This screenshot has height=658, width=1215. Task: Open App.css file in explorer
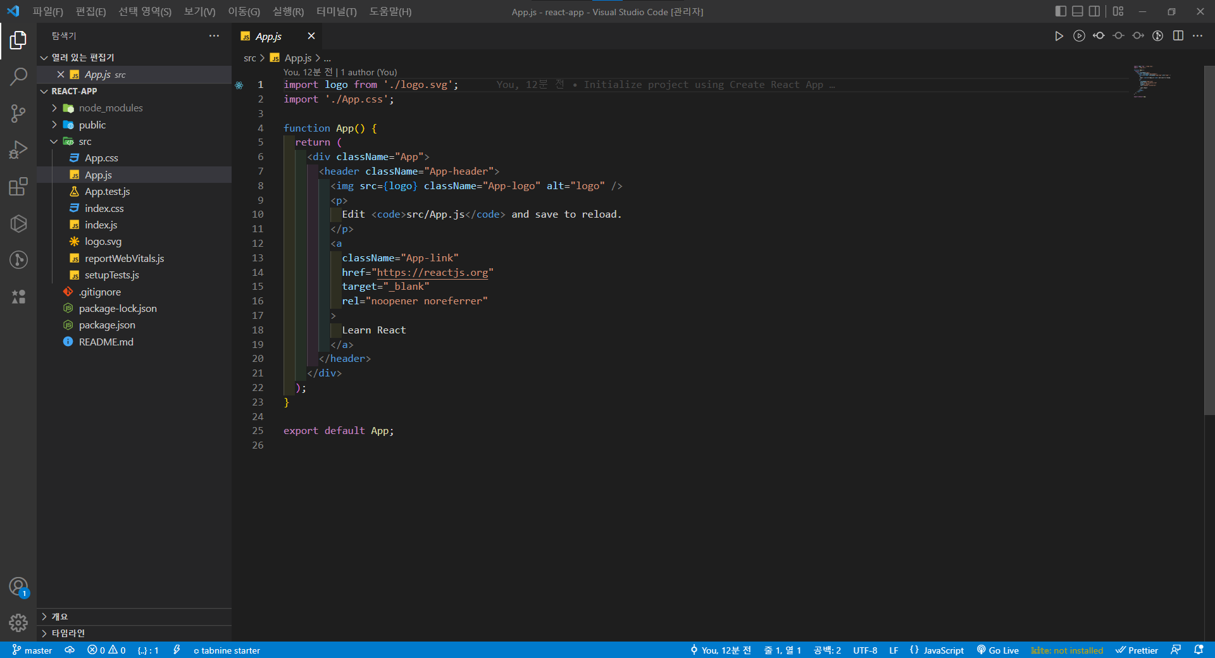click(x=134, y=158)
